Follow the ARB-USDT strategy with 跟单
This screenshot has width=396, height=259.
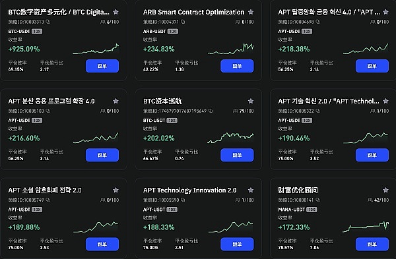(237, 66)
